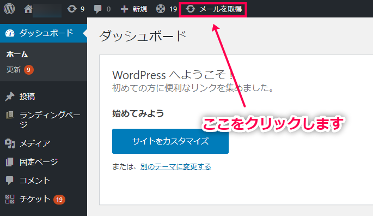Screen dimensions: 373x216
Task: Open the 更新 submenu item
Action: pos(14,70)
